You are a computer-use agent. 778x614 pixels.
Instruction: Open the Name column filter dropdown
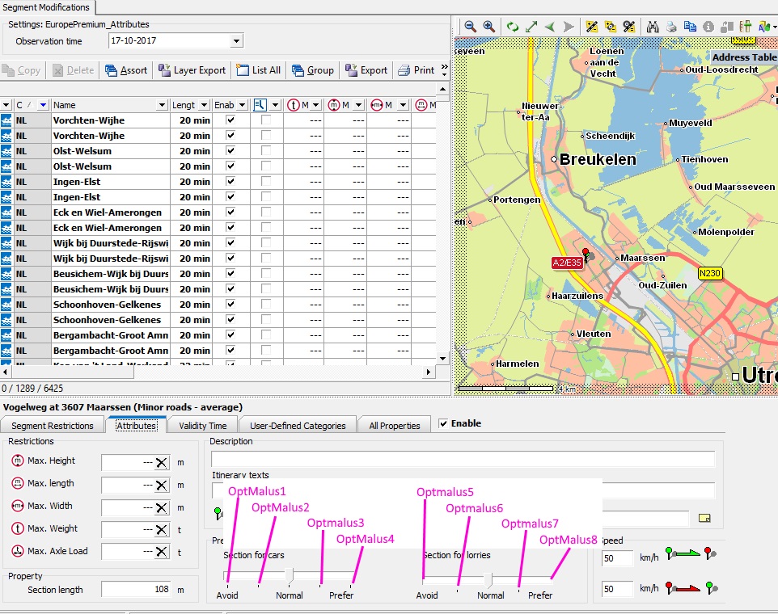coord(163,105)
